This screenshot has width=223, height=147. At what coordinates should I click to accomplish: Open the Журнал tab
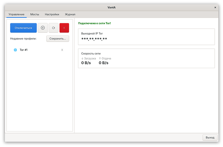coord(70,14)
